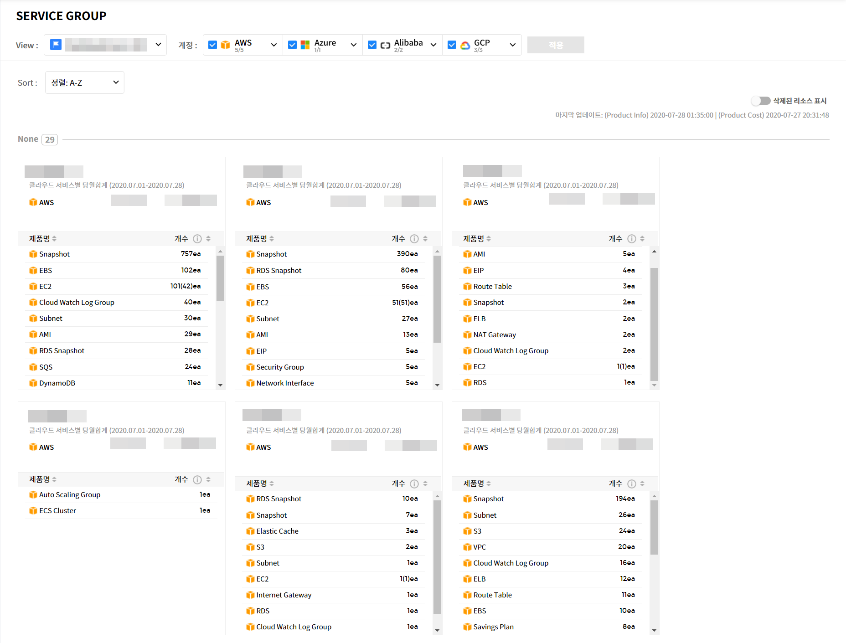Click the 적용 apply button
The image size is (846, 643).
[555, 45]
